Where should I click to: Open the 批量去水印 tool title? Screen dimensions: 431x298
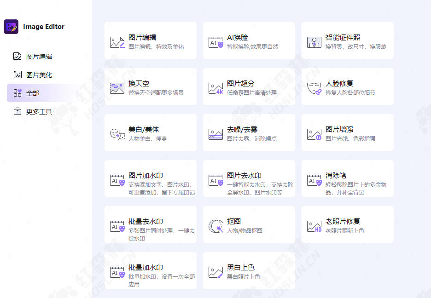146,222
